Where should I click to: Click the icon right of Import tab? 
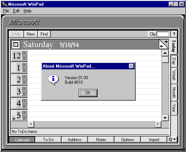[x=172, y=139]
